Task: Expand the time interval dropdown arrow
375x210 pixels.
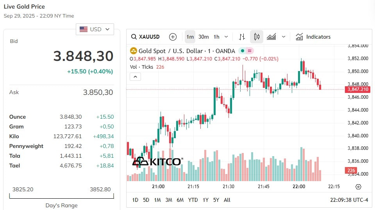Action: click(226, 37)
